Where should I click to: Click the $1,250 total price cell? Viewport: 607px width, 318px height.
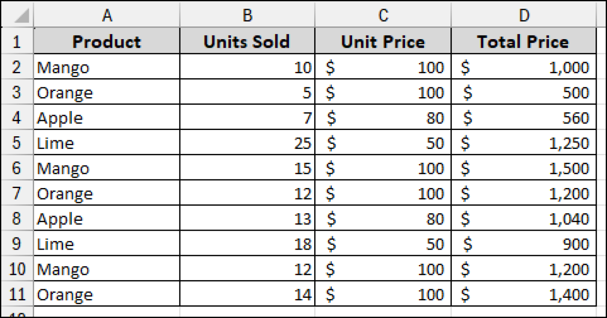[524, 143]
